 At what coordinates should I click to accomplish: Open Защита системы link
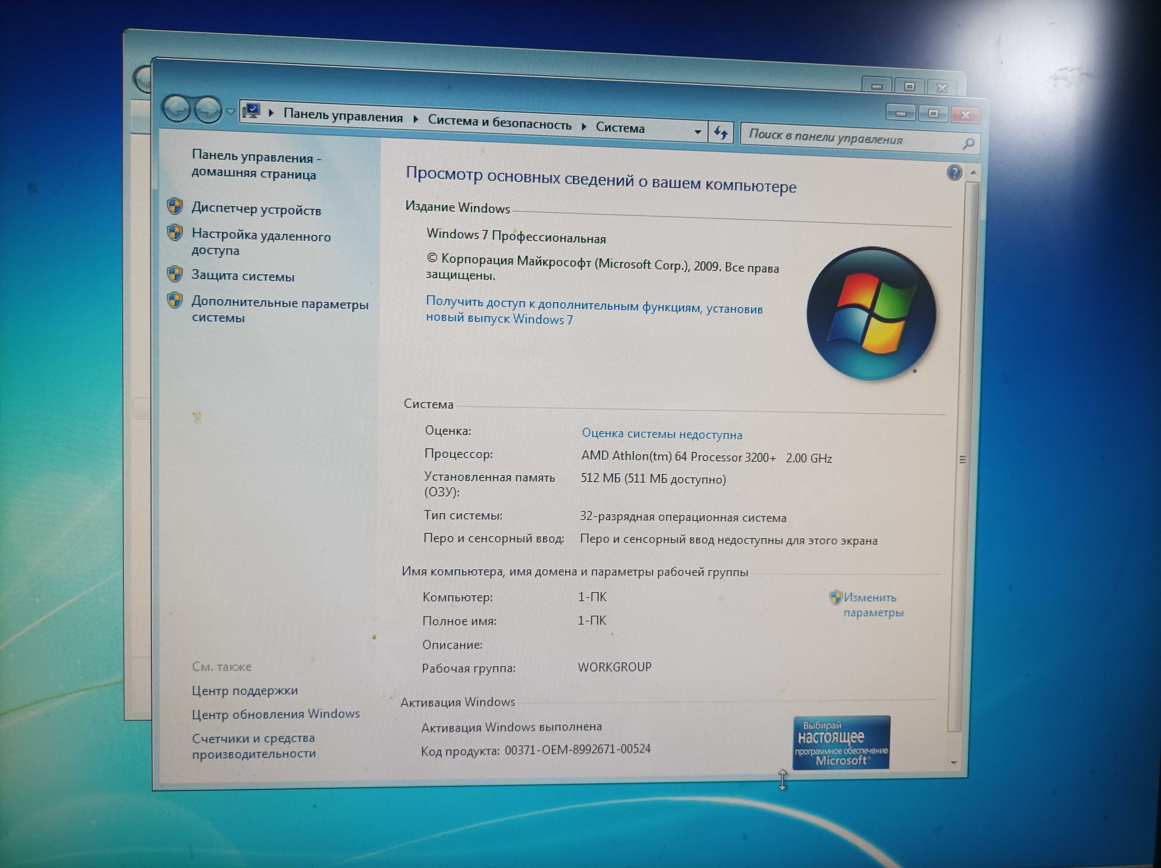[242, 275]
